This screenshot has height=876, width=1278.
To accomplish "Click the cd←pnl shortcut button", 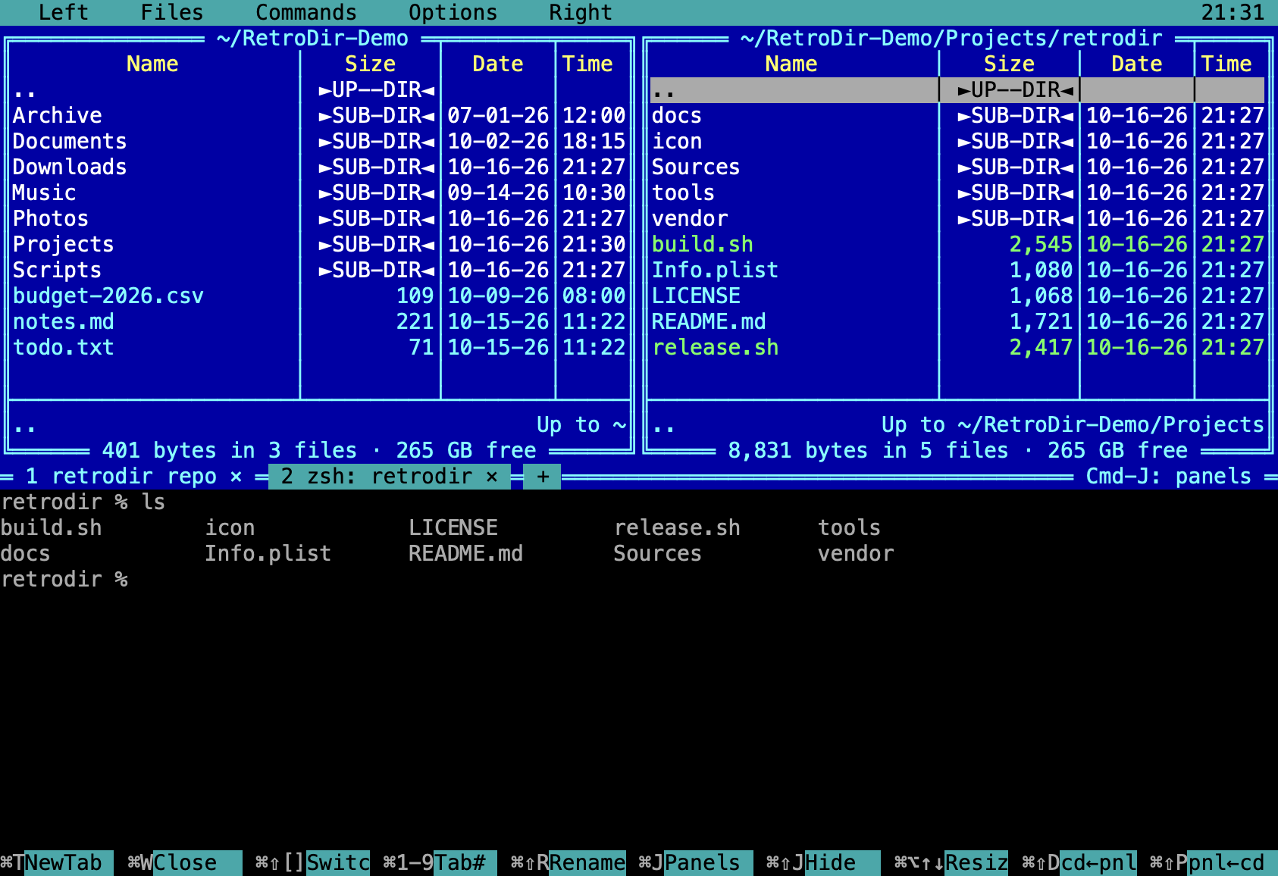I will pyautogui.click(x=1079, y=862).
